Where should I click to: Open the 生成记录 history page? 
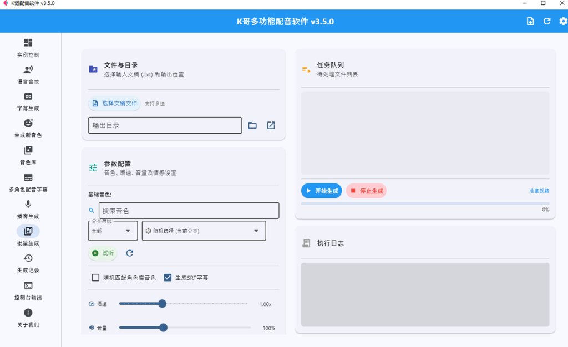[x=28, y=263]
